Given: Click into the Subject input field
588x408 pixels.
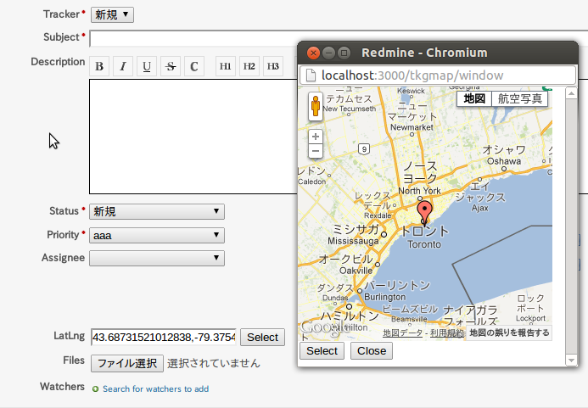Looking at the screenshot, I should point(339,39).
